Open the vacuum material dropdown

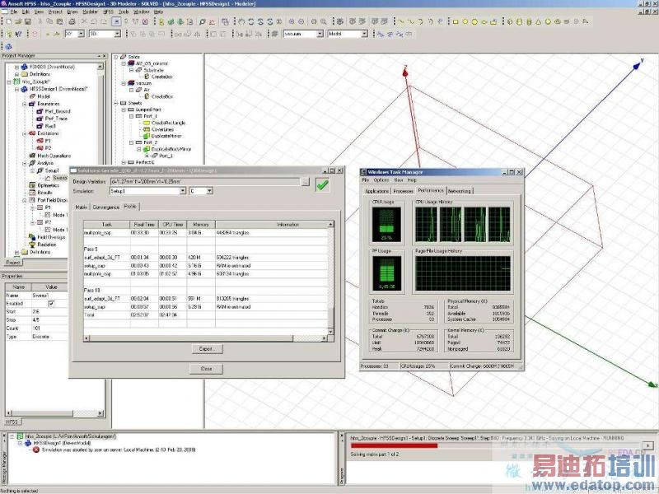click(320, 34)
